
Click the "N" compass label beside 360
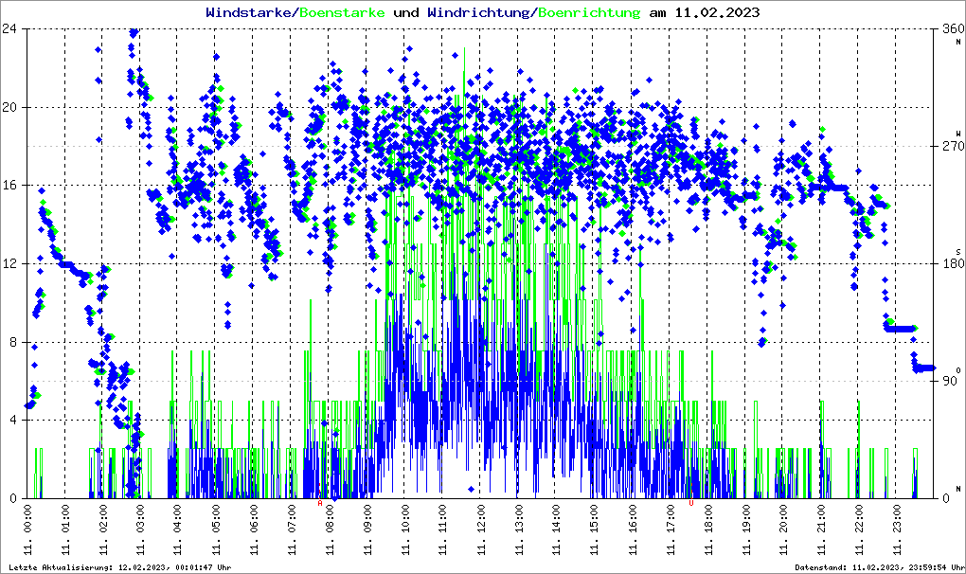tap(958, 41)
